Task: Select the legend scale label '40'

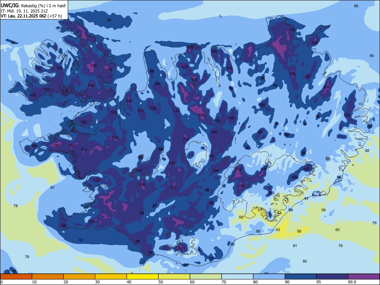Action: 129,282
